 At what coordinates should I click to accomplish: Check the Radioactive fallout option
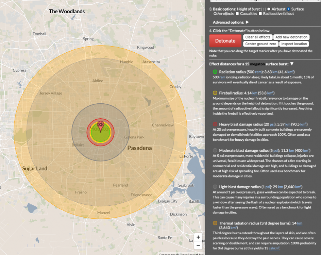click(260, 14)
